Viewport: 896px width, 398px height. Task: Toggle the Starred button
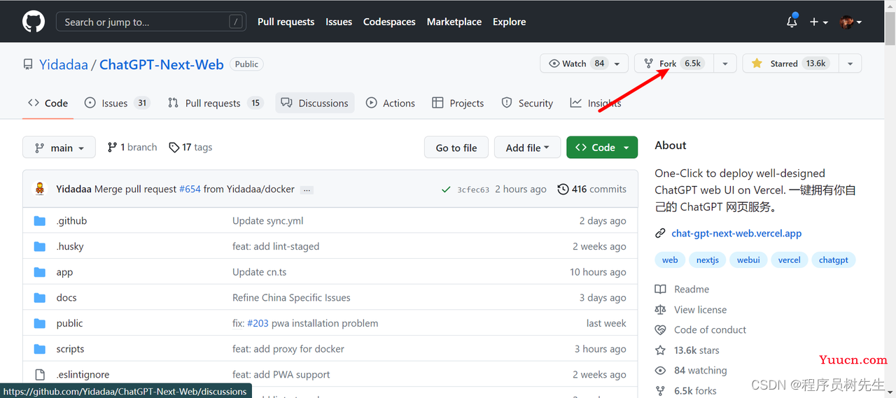[790, 64]
